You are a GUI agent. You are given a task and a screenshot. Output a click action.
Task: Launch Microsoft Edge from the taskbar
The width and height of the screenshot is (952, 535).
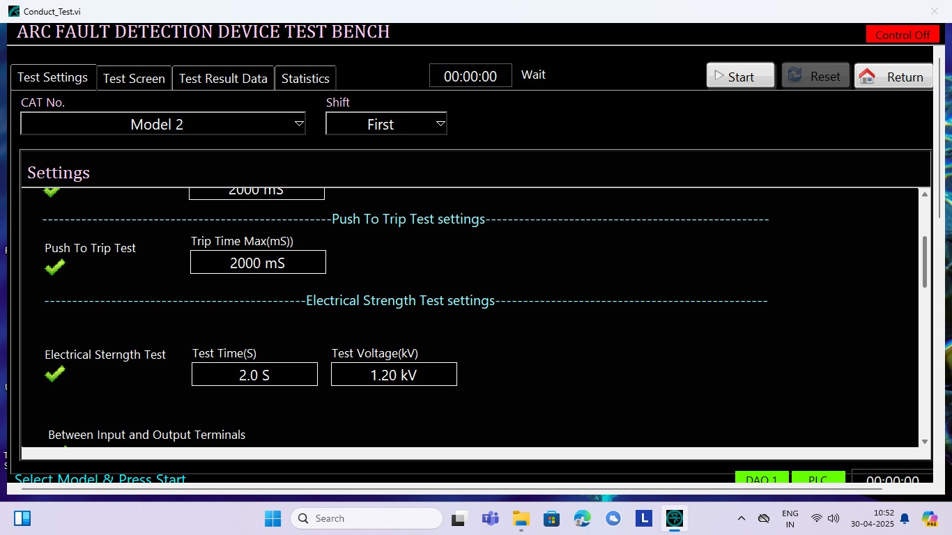point(583,518)
